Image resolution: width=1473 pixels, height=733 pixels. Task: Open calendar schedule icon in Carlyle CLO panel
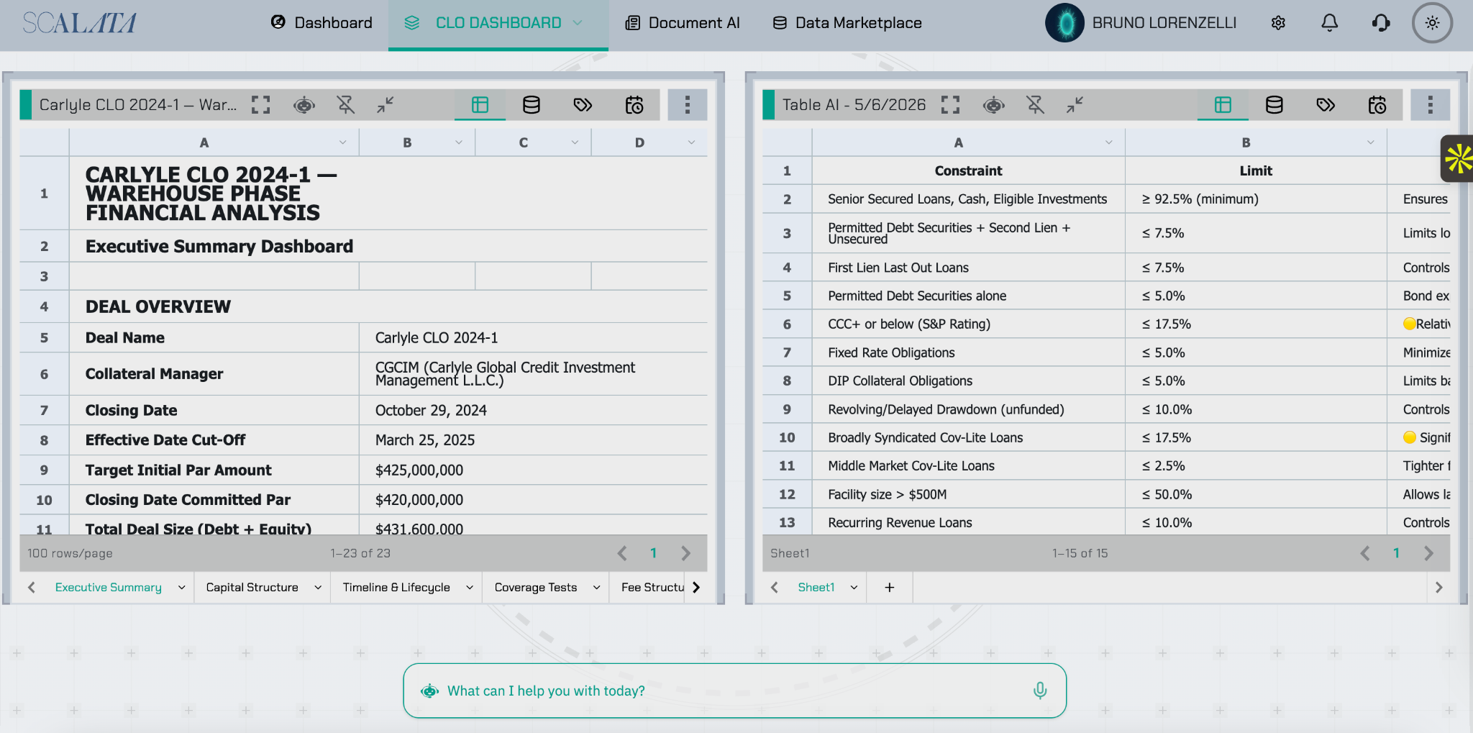tap(634, 105)
